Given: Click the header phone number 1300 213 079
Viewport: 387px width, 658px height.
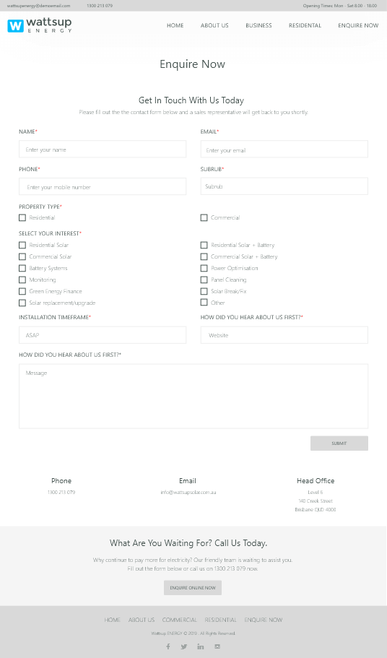Looking at the screenshot, I should (100, 6).
